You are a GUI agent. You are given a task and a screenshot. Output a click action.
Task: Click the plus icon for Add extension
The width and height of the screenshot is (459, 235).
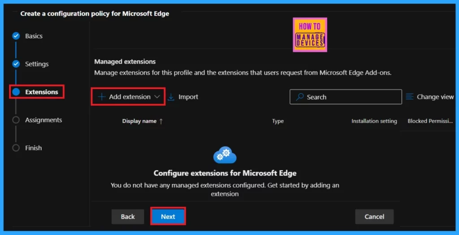102,97
